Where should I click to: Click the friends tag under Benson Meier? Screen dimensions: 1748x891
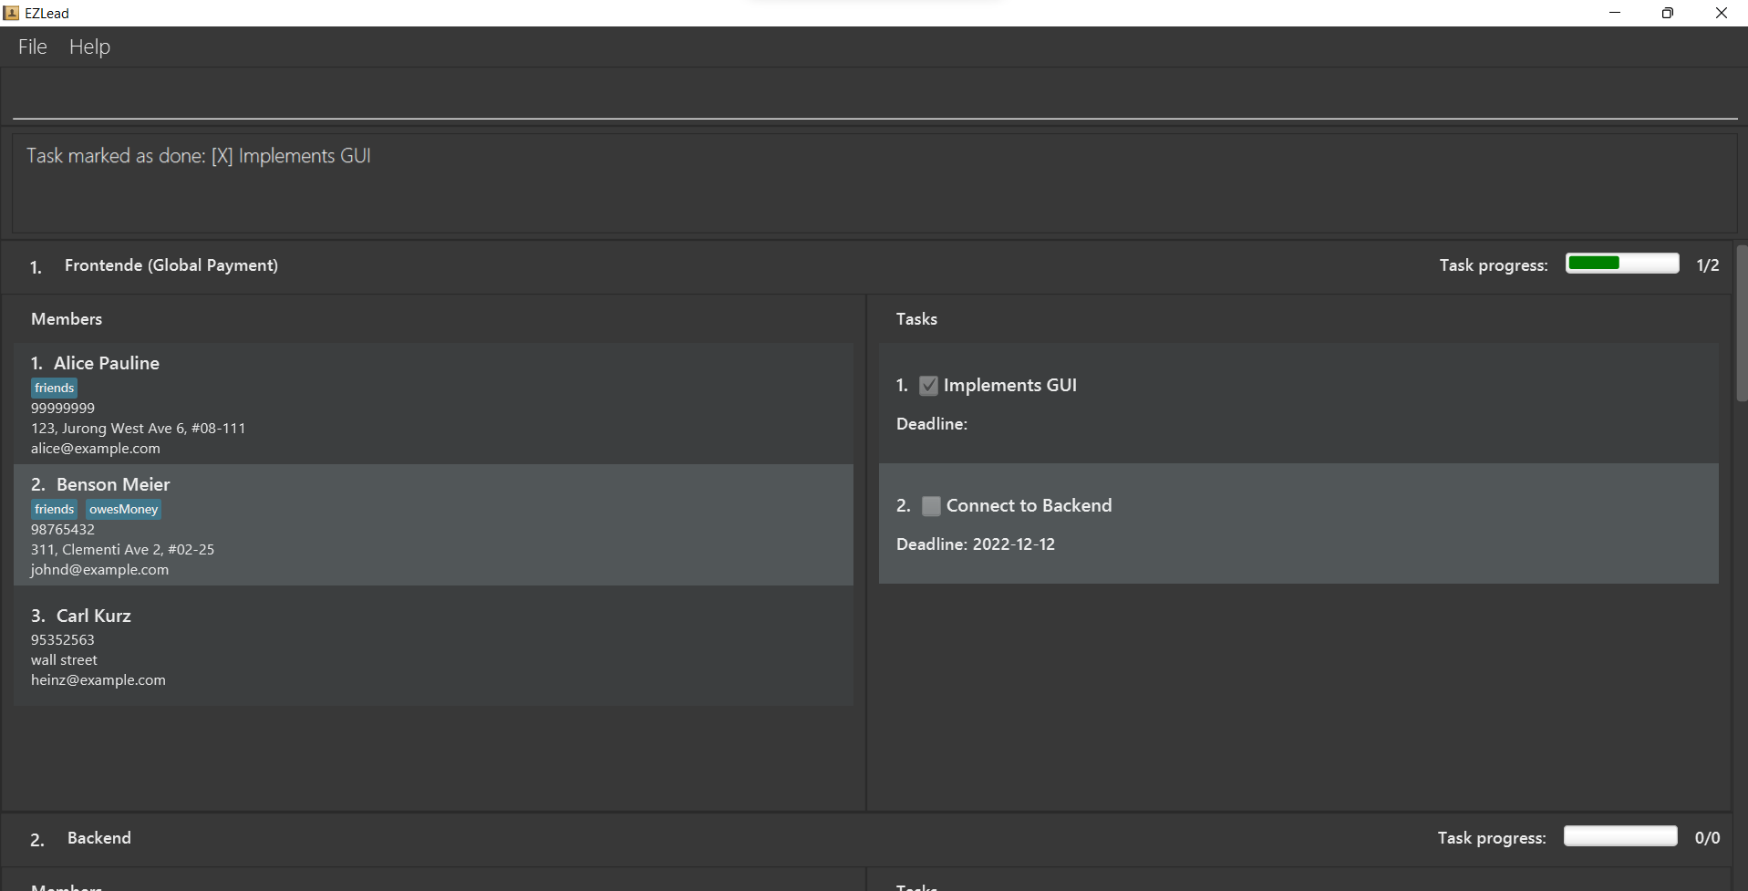pyautogui.click(x=55, y=509)
